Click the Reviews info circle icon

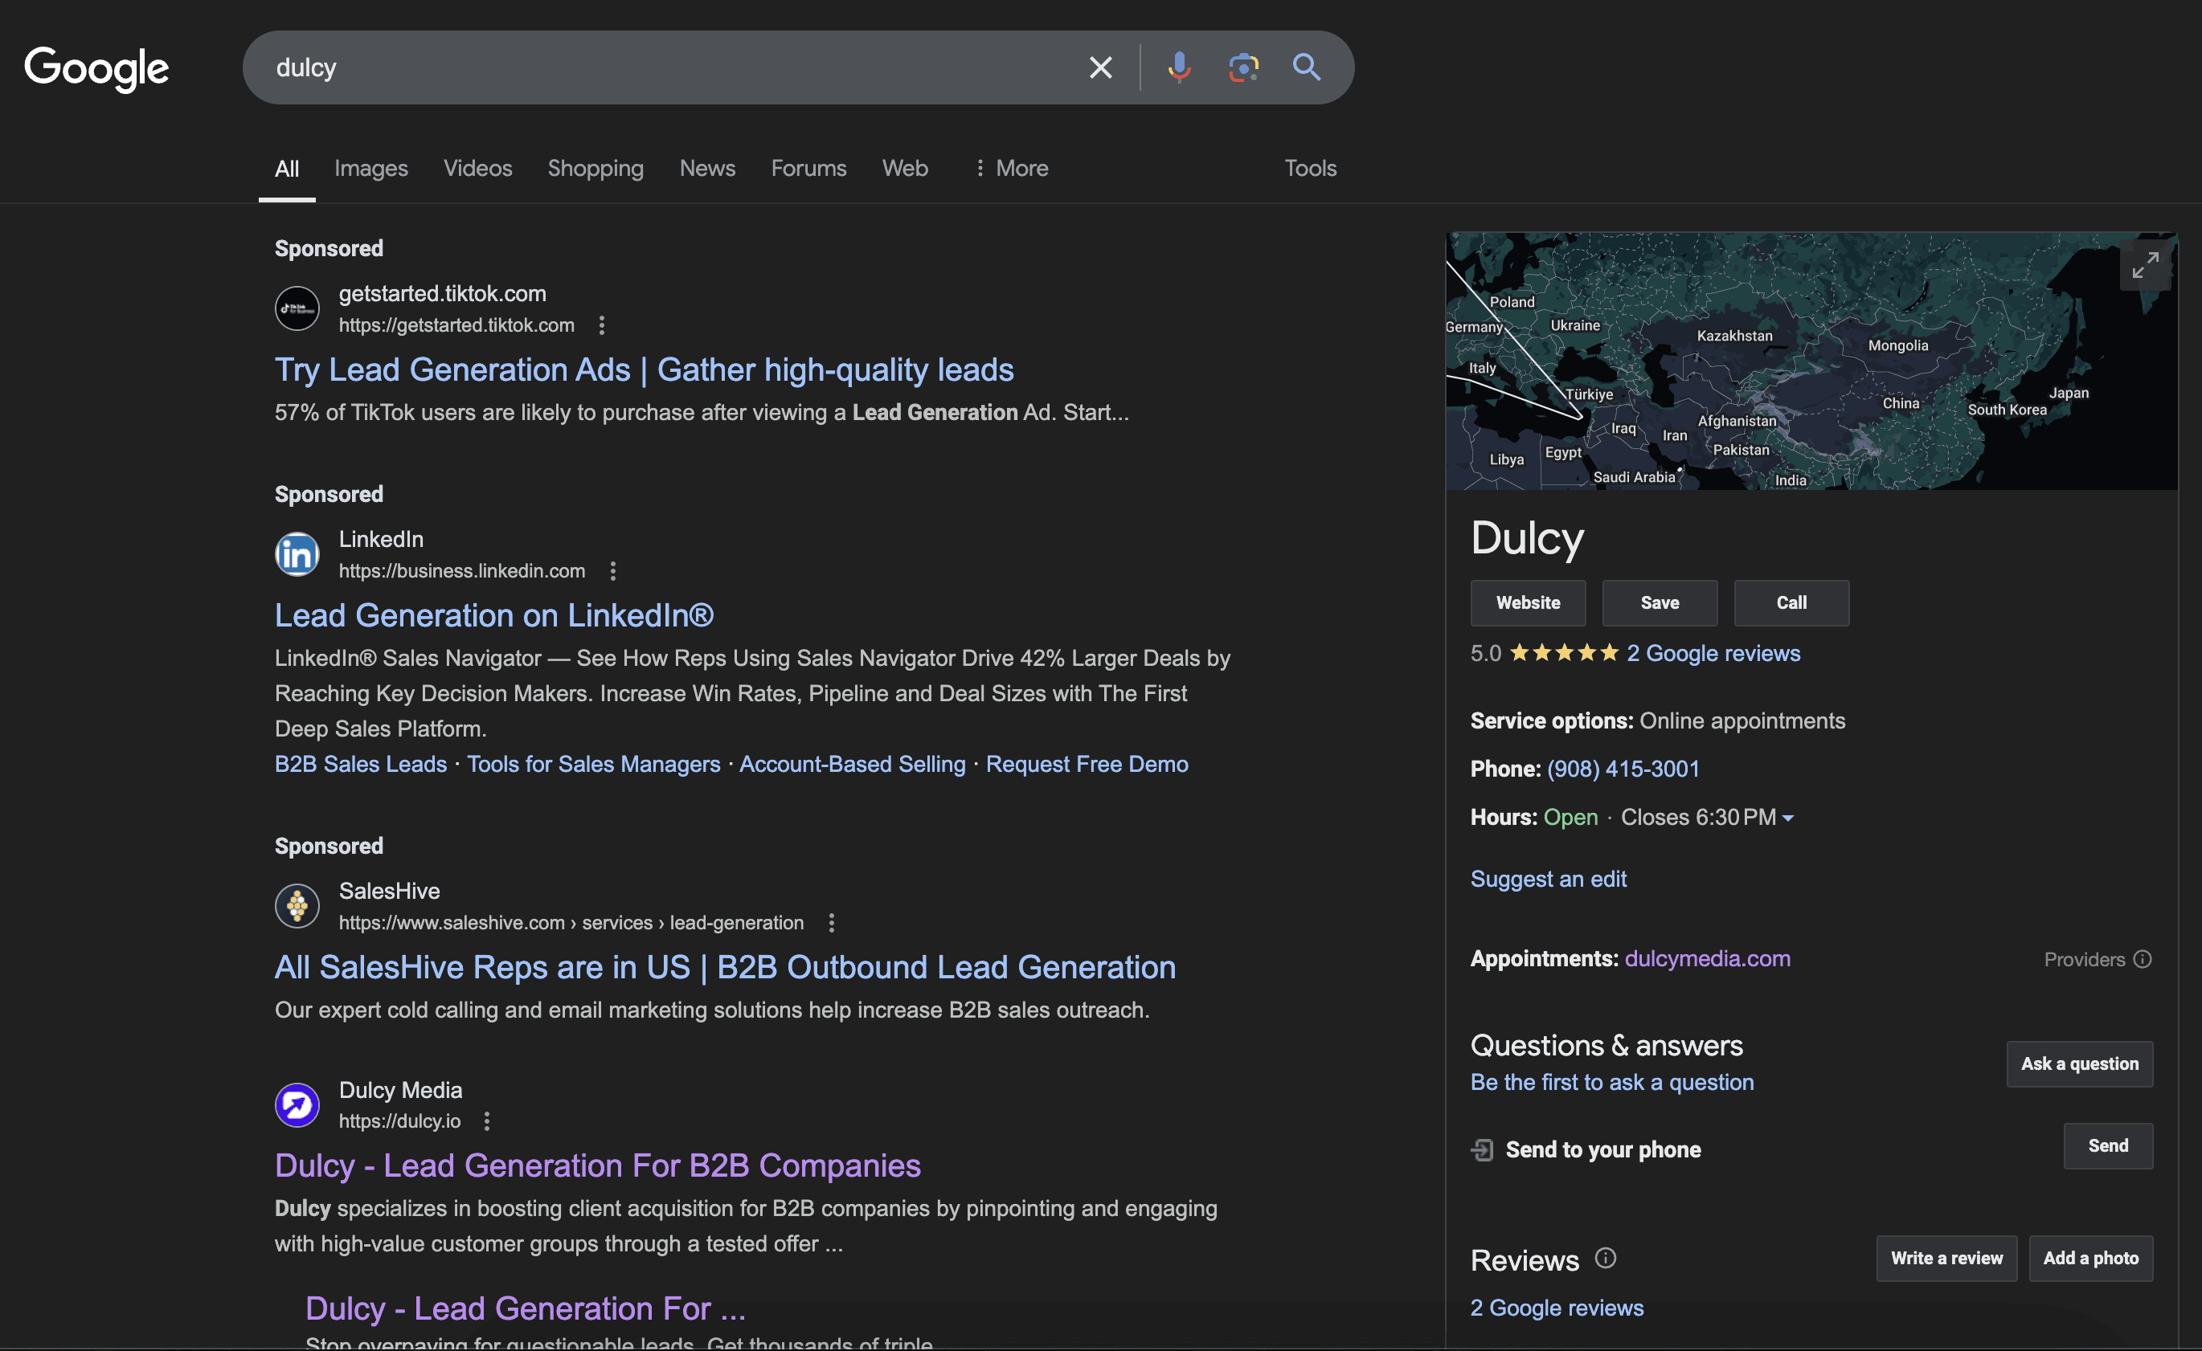1606,1258
